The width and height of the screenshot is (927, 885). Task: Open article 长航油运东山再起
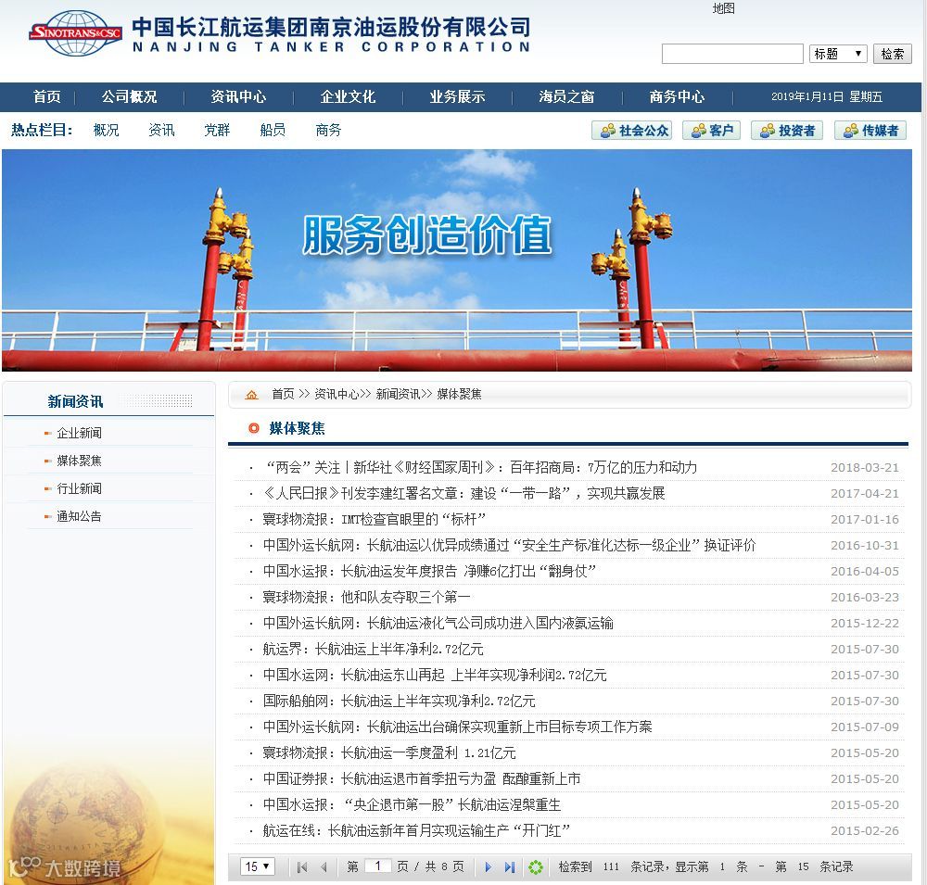(x=435, y=676)
